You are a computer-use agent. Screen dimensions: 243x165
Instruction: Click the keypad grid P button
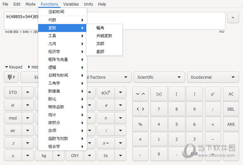click(x=11, y=77)
